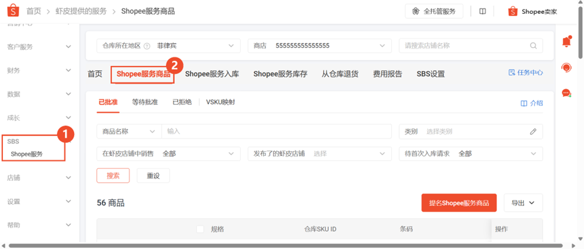Tick the select-all checkbox beside 规格

click(x=200, y=229)
